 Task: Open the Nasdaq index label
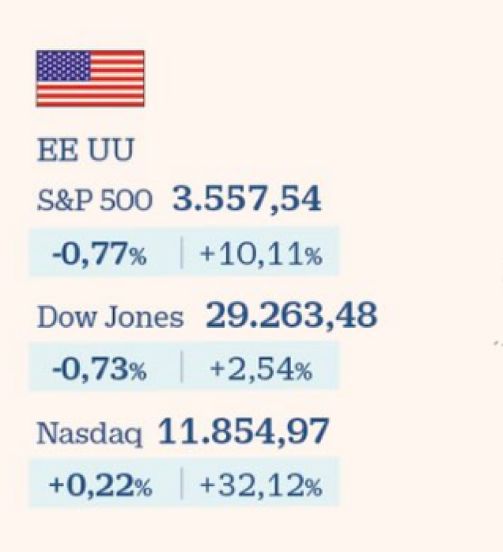pos(90,434)
